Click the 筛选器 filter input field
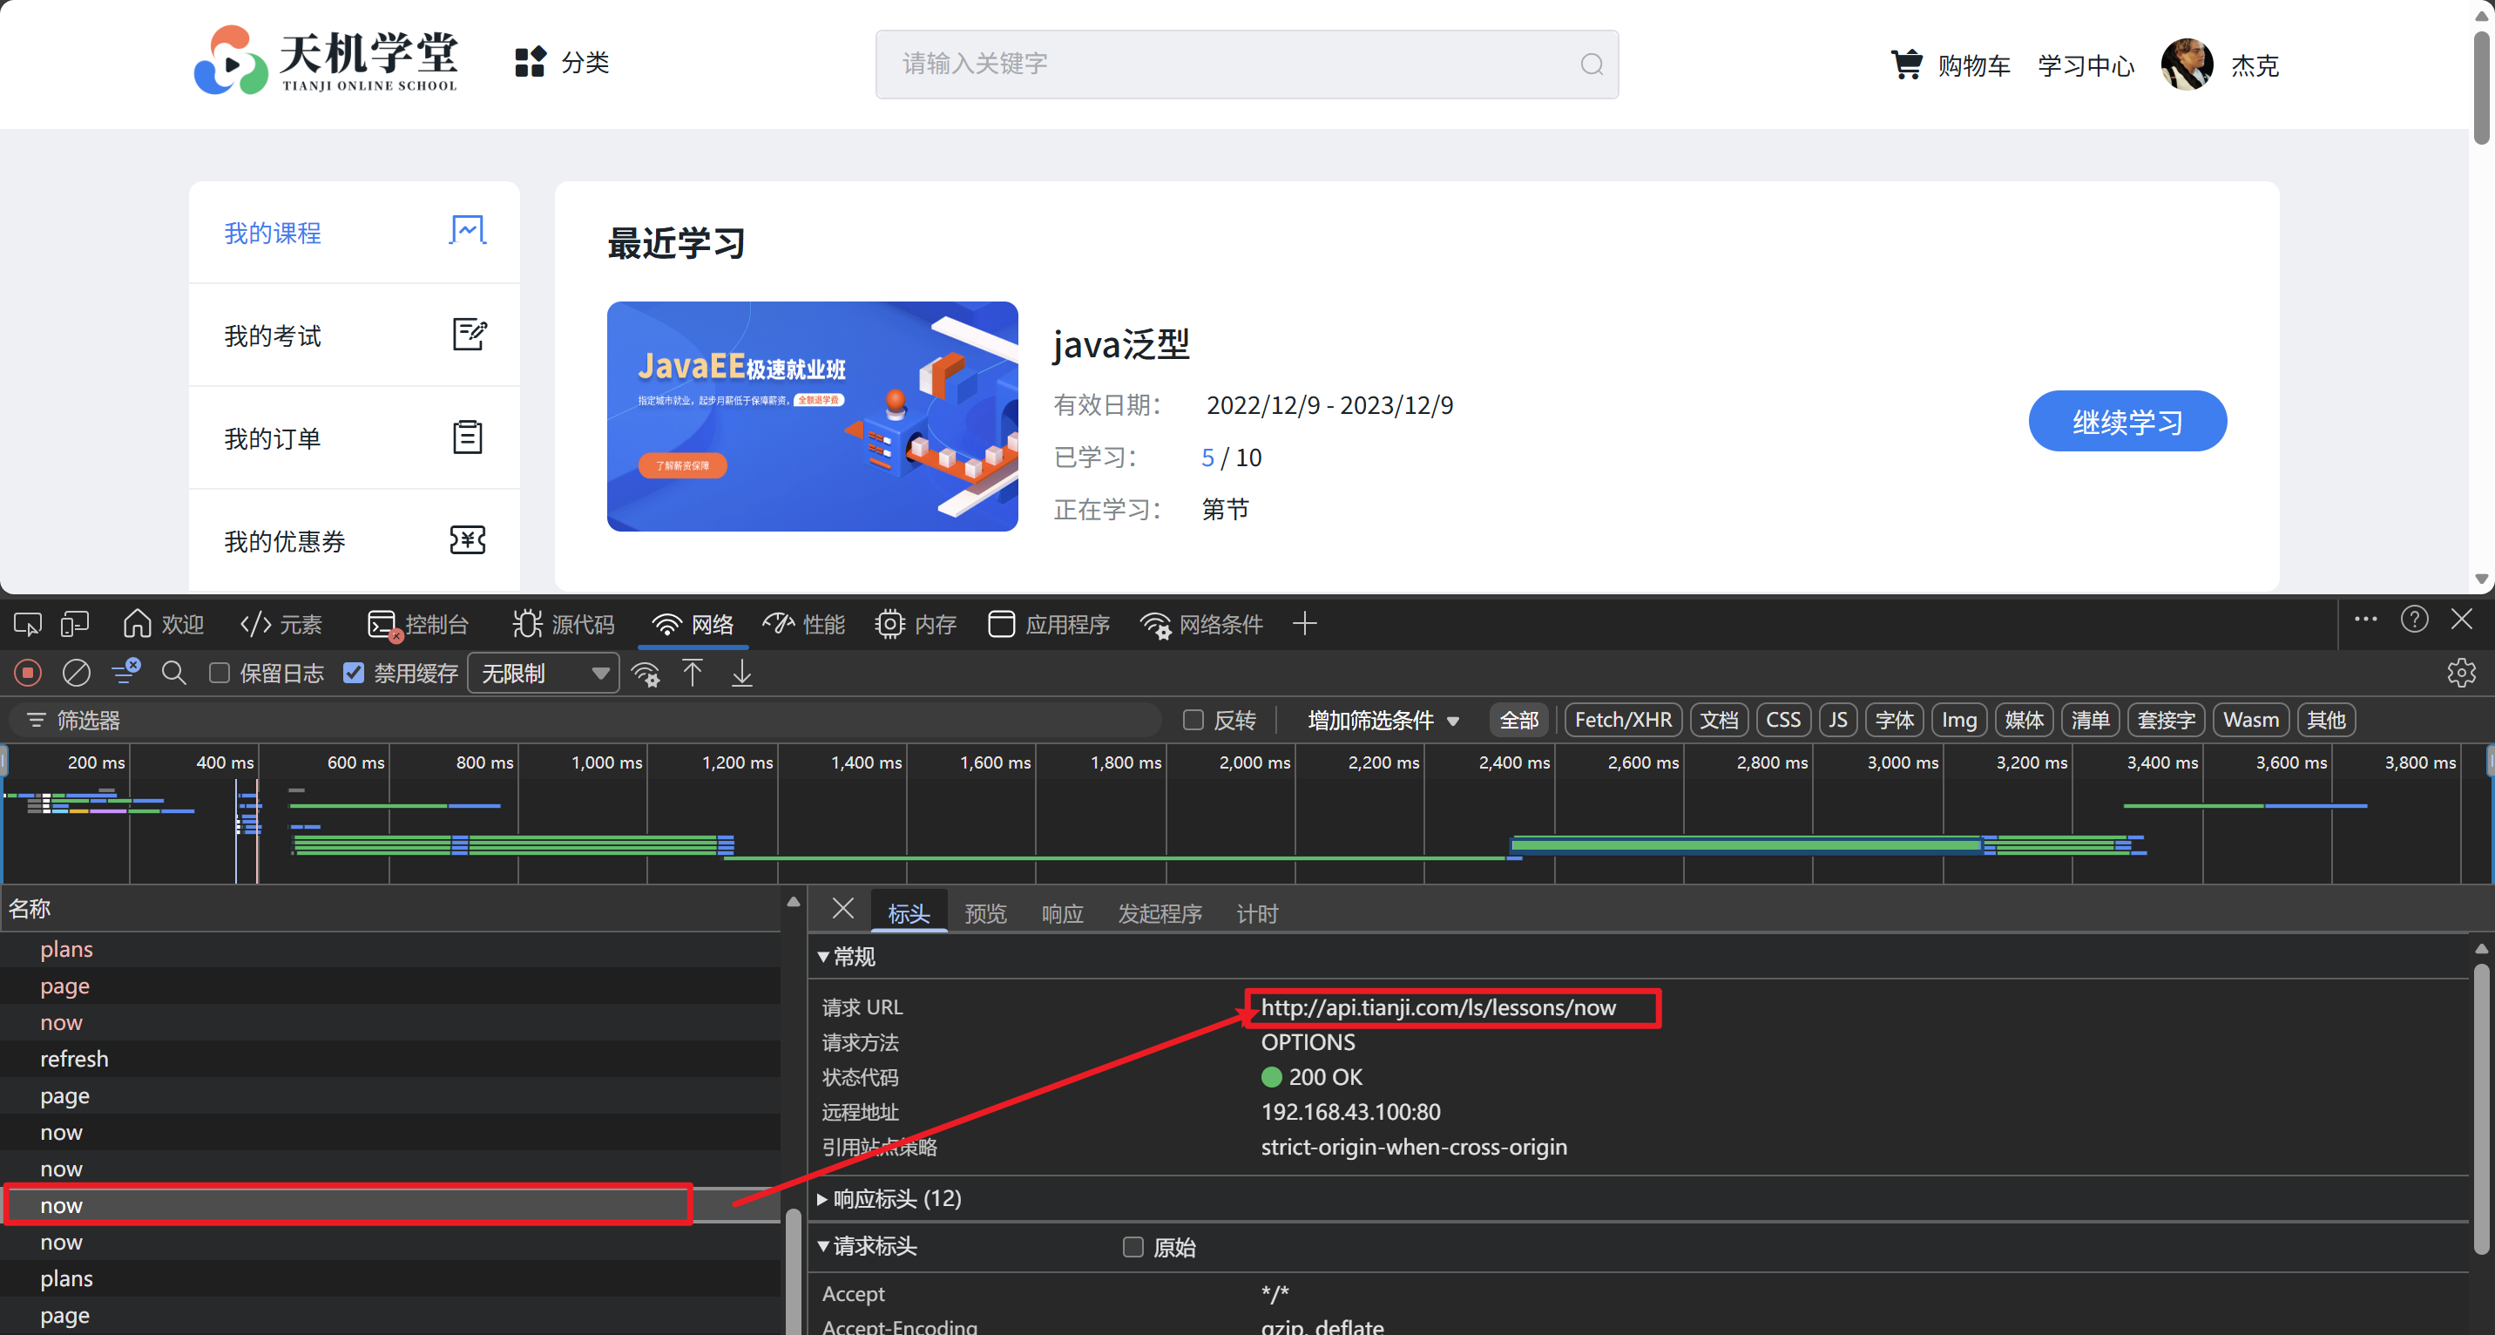Screen dimensions: 2495x1335 pos(581,720)
